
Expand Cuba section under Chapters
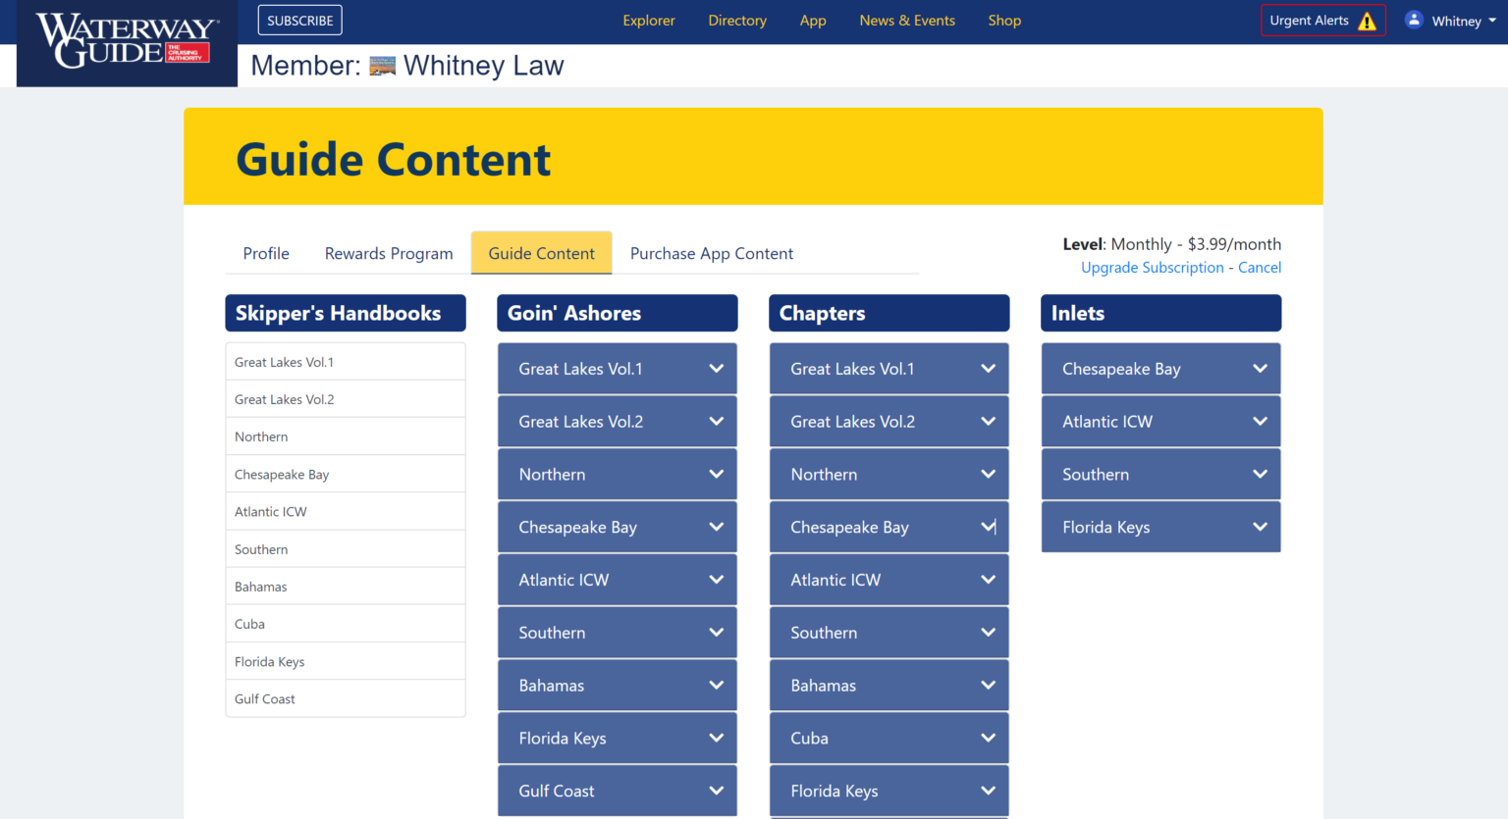click(x=889, y=739)
